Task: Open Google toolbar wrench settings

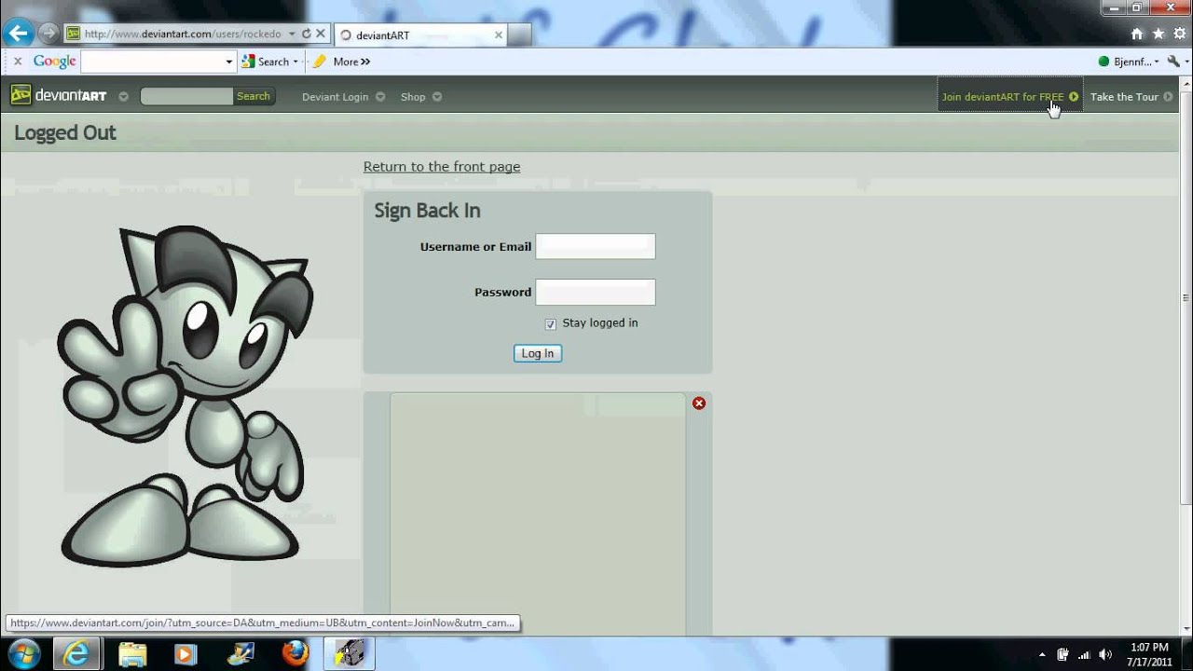Action: [x=1173, y=62]
